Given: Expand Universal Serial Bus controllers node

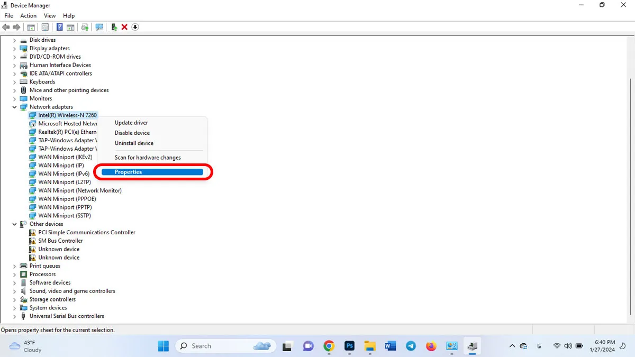Looking at the screenshot, I should [15, 316].
